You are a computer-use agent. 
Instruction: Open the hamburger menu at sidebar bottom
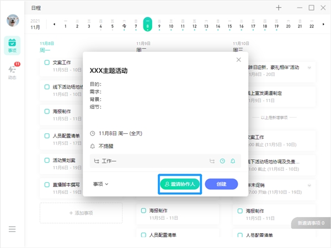coord(12,229)
